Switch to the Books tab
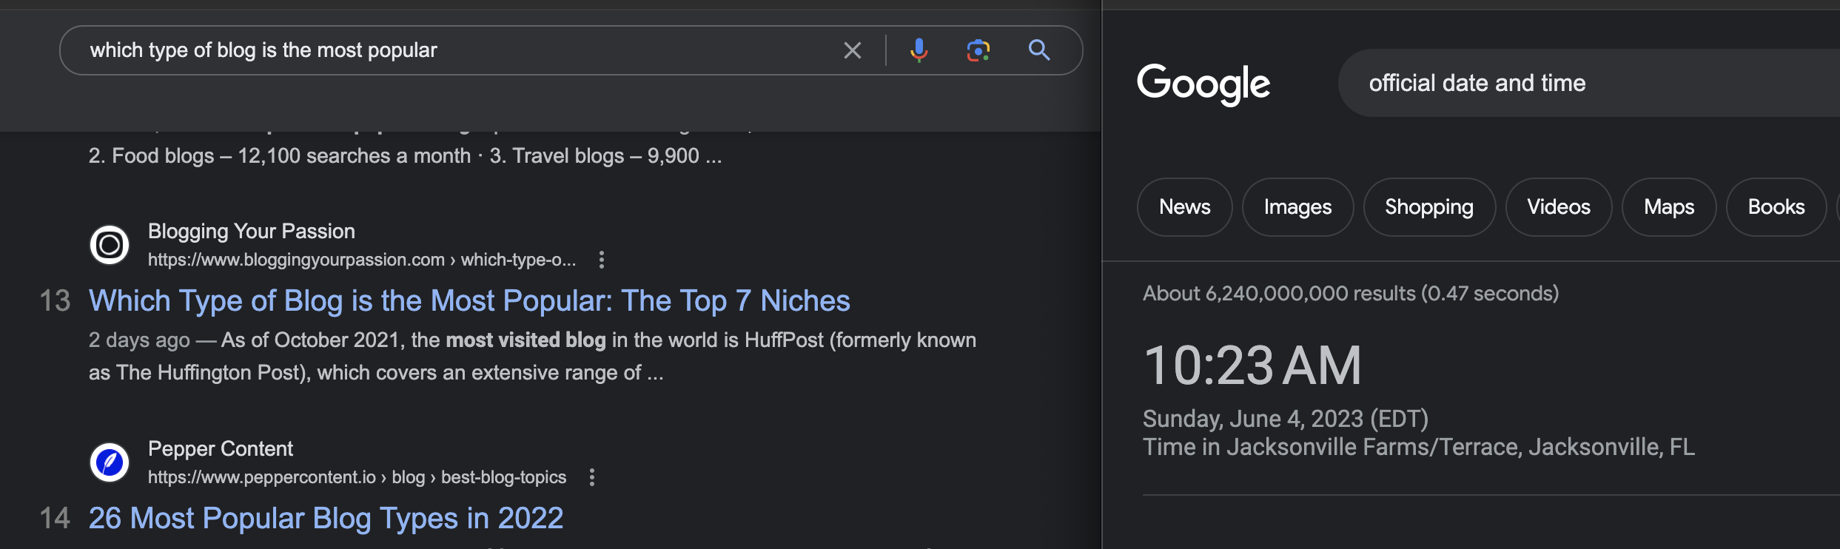Image resolution: width=1840 pixels, height=549 pixels. (x=1776, y=207)
